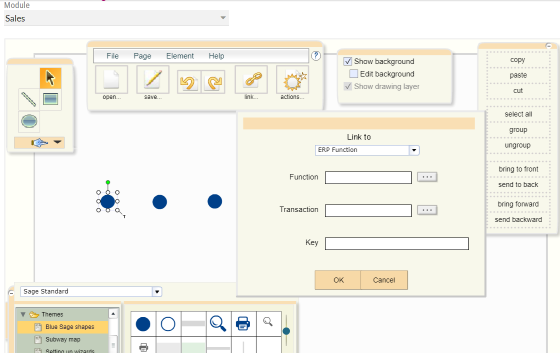Image resolution: width=560 pixels, height=353 pixels.
Task: Click the Show drawing layer checkbox
Action: pyautogui.click(x=349, y=86)
